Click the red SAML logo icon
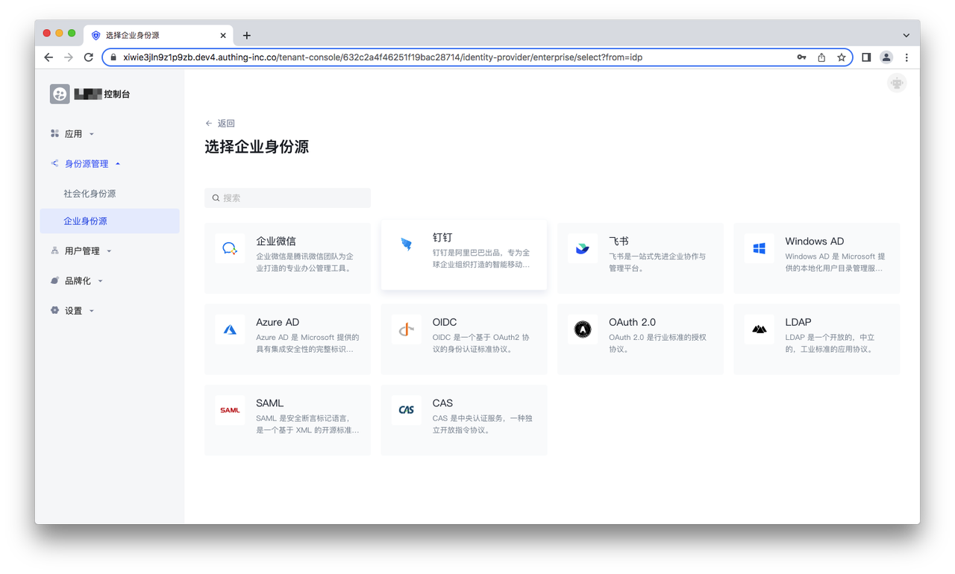Screen dimensions: 955x574 click(230, 410)
